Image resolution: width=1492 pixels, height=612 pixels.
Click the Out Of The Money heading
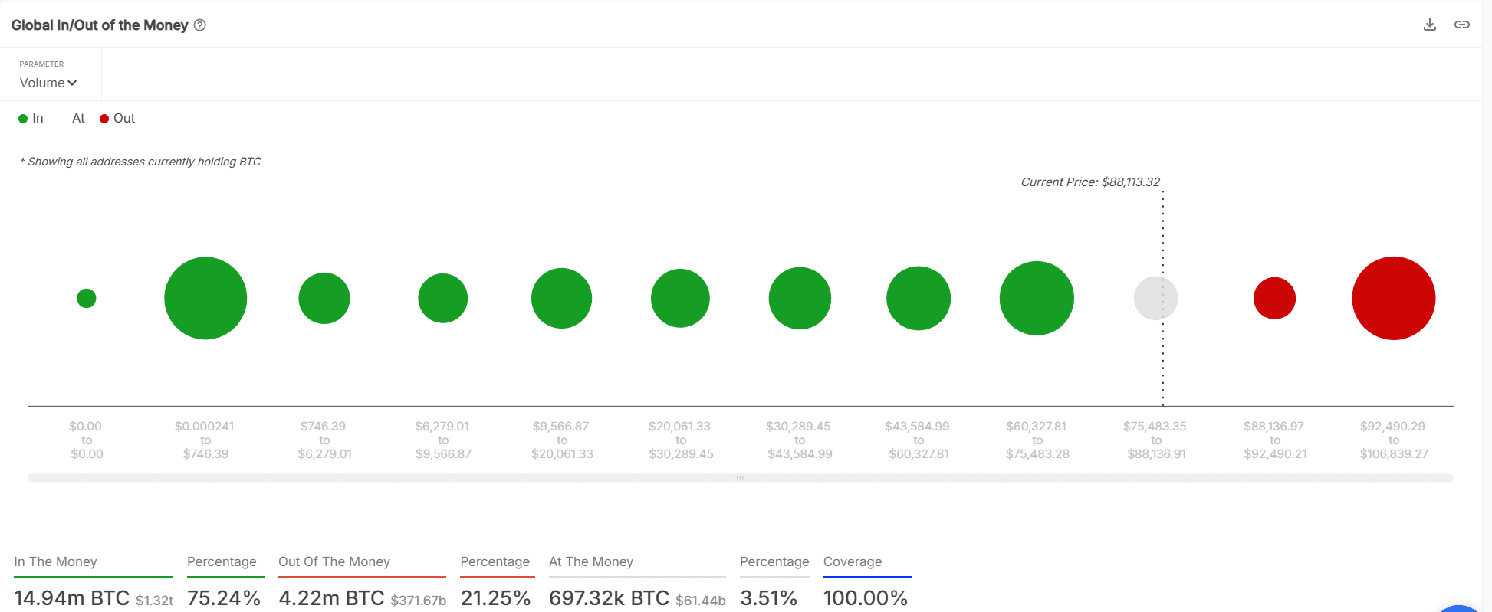click(334, 561)
